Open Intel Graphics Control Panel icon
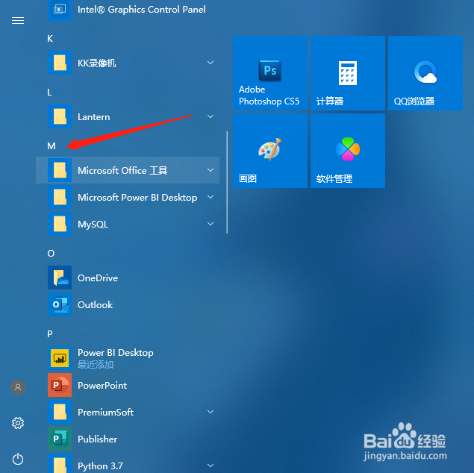This screenshot has width=474, height=473. pos(60,10)
